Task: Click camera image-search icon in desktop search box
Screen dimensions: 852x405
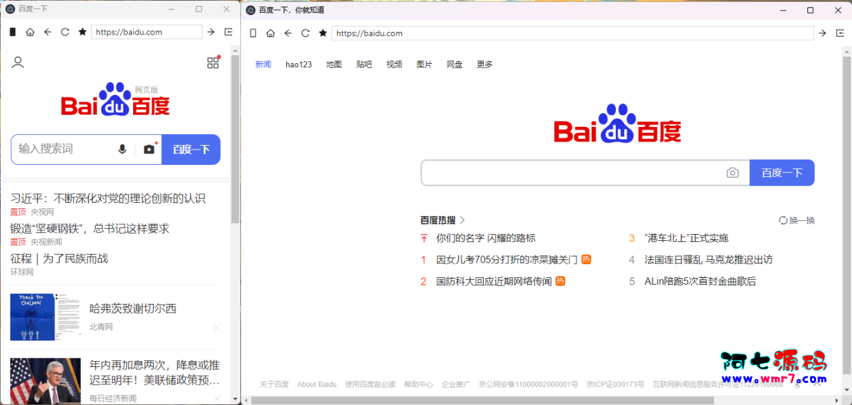Action: coord(732,173)
